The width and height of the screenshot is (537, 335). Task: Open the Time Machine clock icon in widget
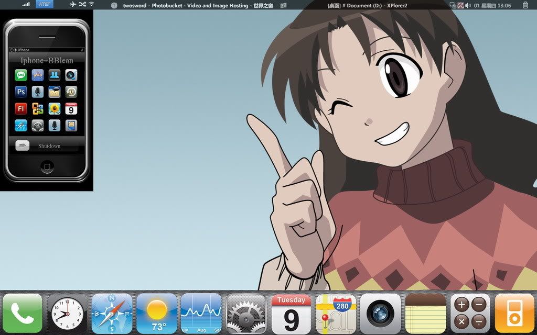click(71, 92)
